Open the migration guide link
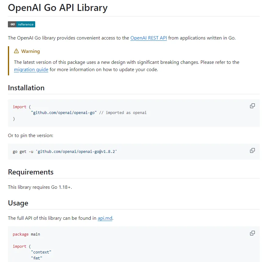The width and height of the screenshot is (267, 262). (31, 70)
